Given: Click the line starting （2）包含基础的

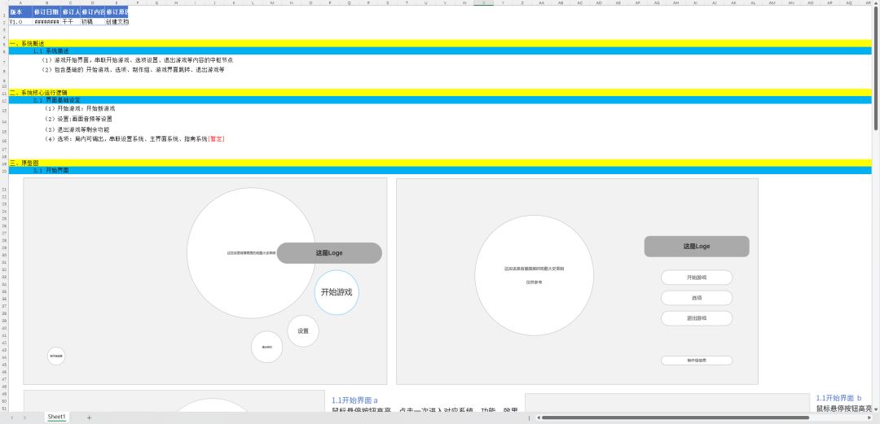Looking at the screenshot, I should click(x=133, y=70).
